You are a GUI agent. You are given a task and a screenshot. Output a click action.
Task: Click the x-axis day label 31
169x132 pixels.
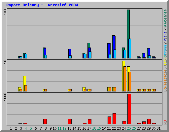coord(158,128)
